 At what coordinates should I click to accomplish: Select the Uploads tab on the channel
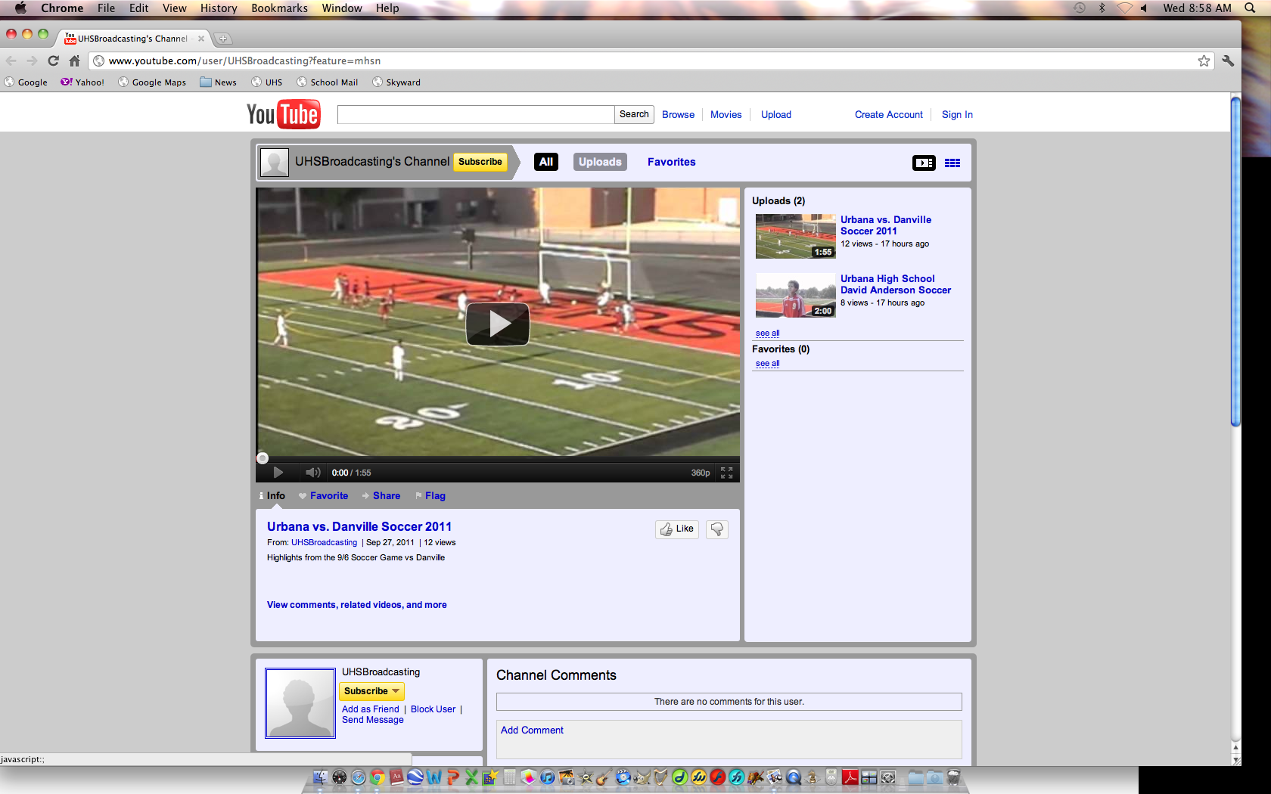pyautogui.click(x=600, y=162)
